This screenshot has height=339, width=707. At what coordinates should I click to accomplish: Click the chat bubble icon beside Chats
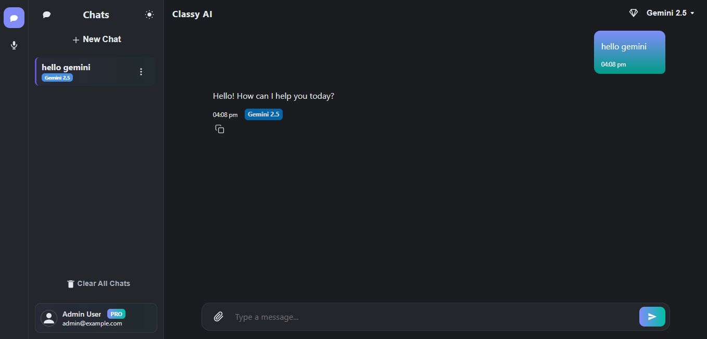click(47, 15)
